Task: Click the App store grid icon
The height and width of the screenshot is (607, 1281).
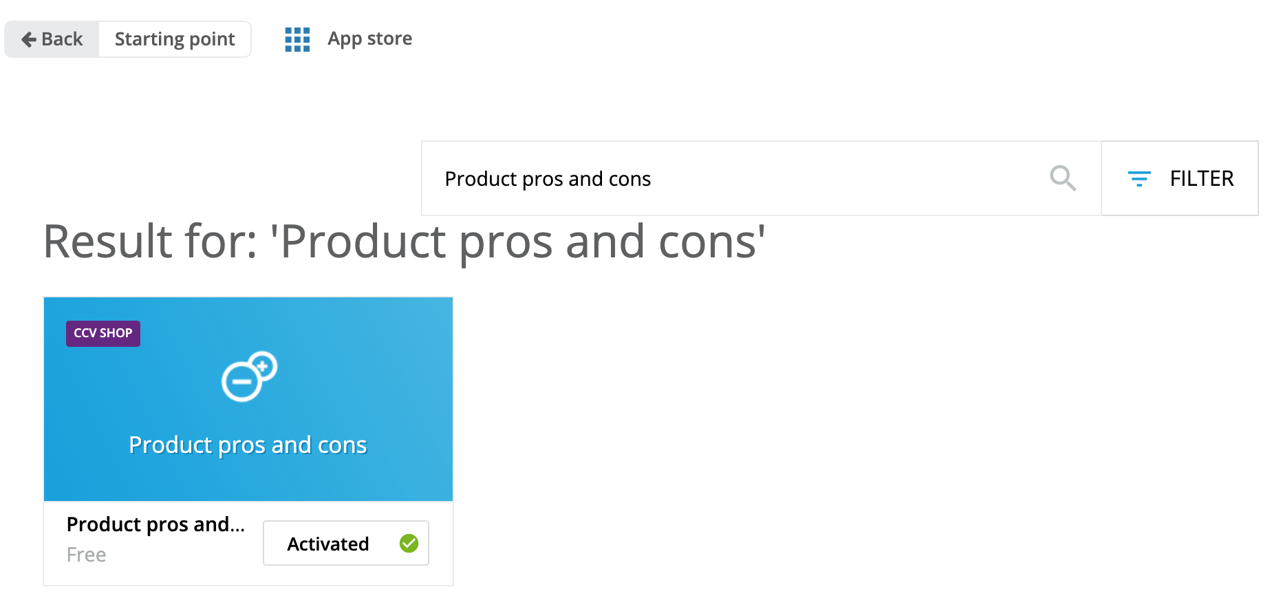Action: pos(297,39)
